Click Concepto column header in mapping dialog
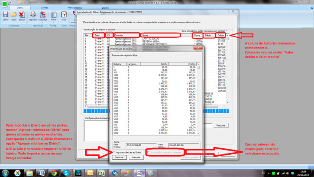 126,35
